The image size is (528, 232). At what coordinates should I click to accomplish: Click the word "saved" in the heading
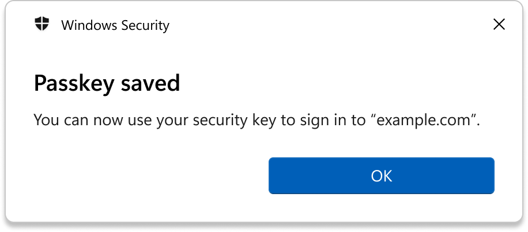pos(150,83)
